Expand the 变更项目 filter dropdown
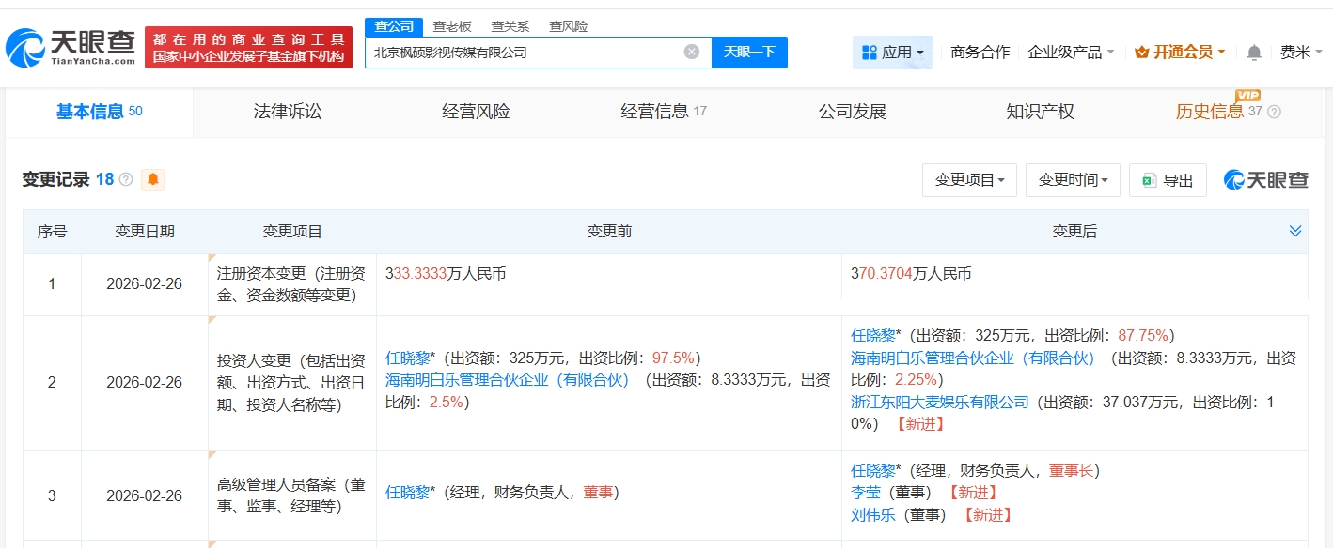 (969, 180)
